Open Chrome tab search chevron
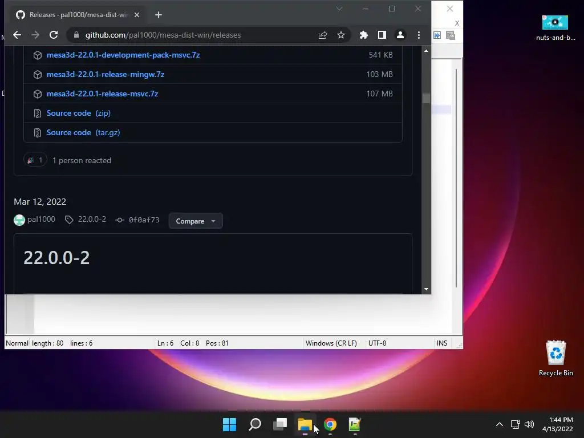Image resolution: width=584 pixels, height=438 pixels. tap(339, 9)
